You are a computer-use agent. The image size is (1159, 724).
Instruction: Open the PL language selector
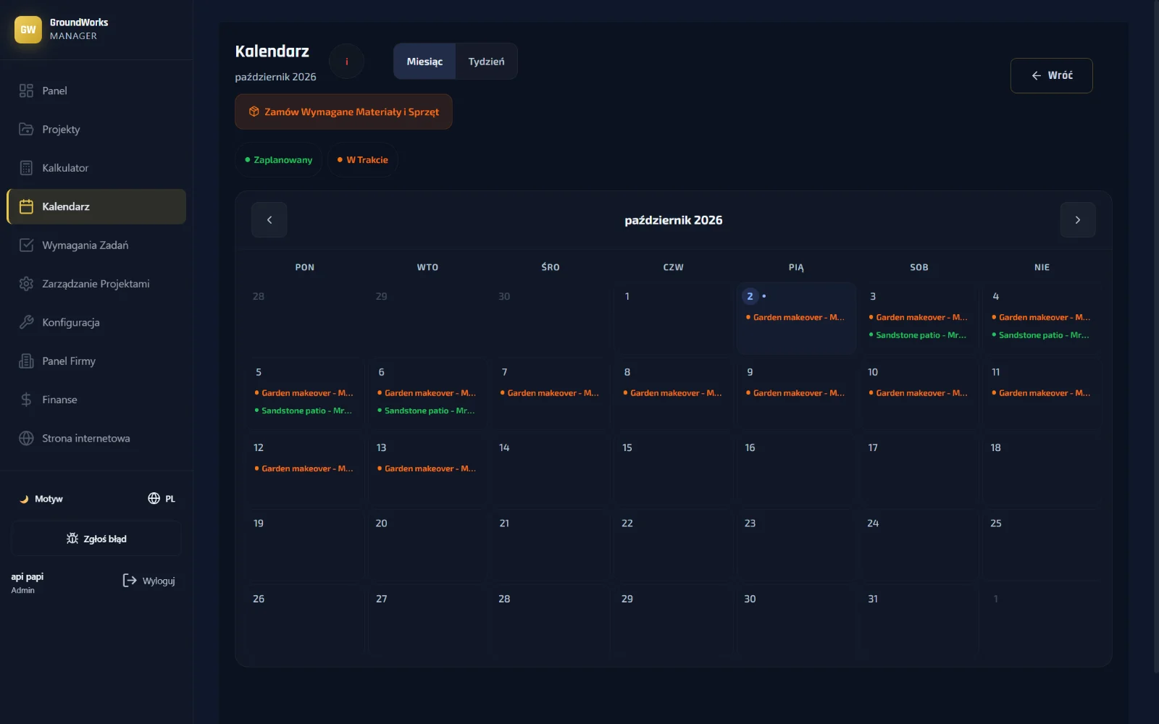(162, 499)
